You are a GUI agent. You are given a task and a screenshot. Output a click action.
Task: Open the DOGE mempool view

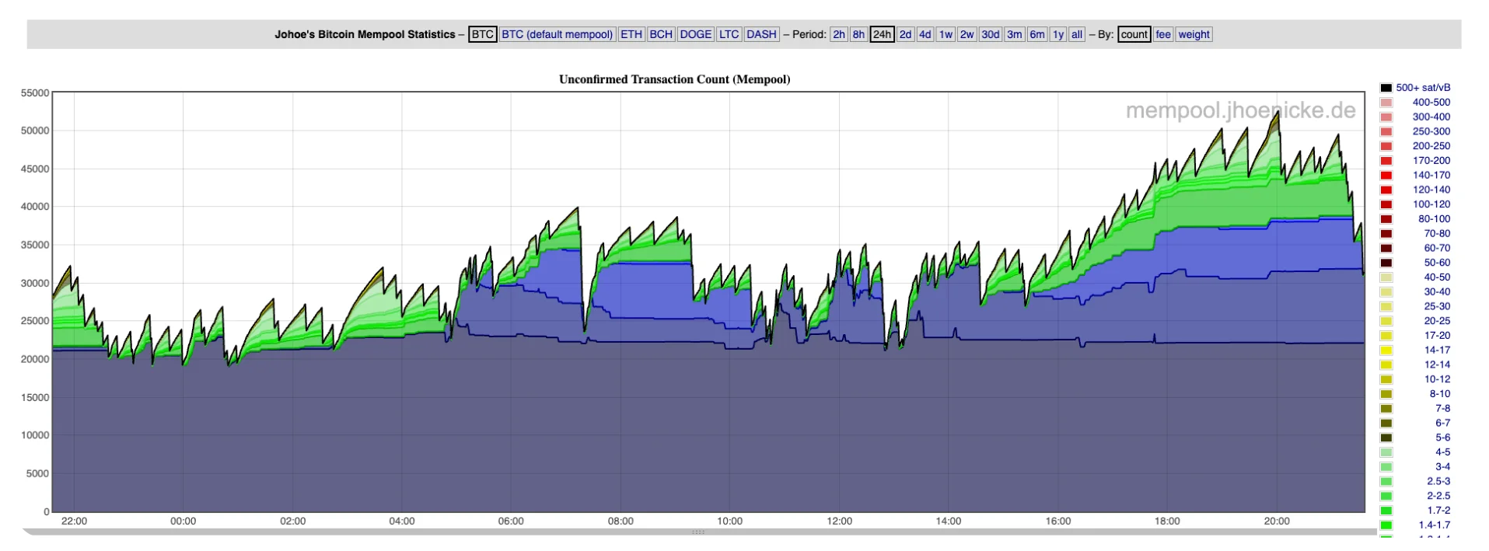pyautogui.click(x=695, y=34)
